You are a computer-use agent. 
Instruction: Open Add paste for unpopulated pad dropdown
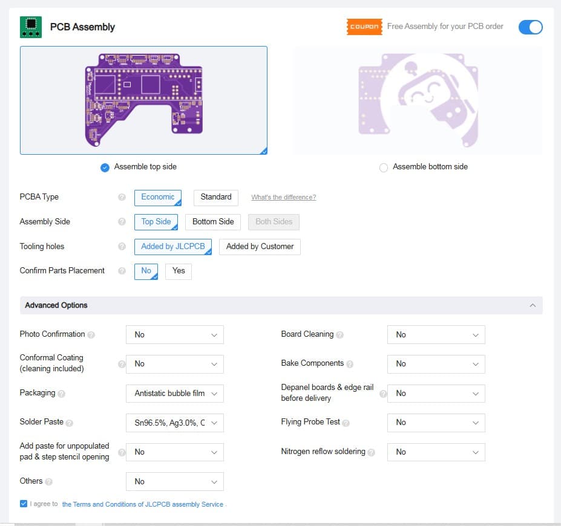click(175, 452)
